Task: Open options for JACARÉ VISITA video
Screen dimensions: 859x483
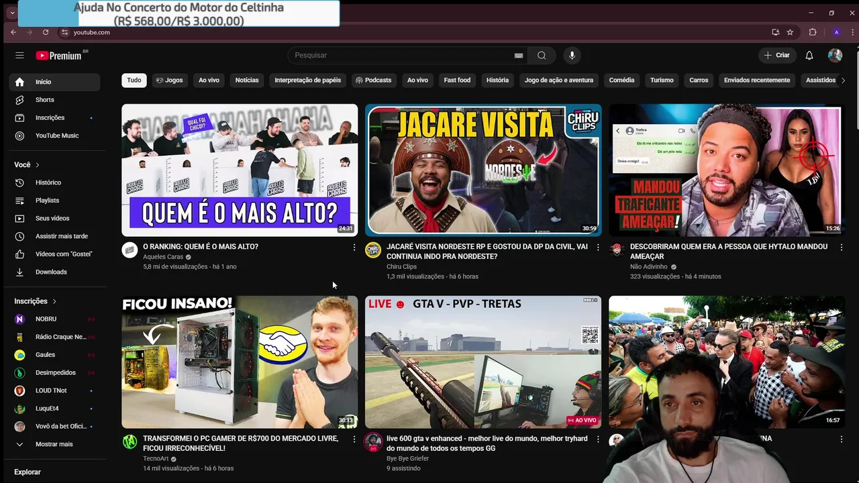Action: [598, 248]
